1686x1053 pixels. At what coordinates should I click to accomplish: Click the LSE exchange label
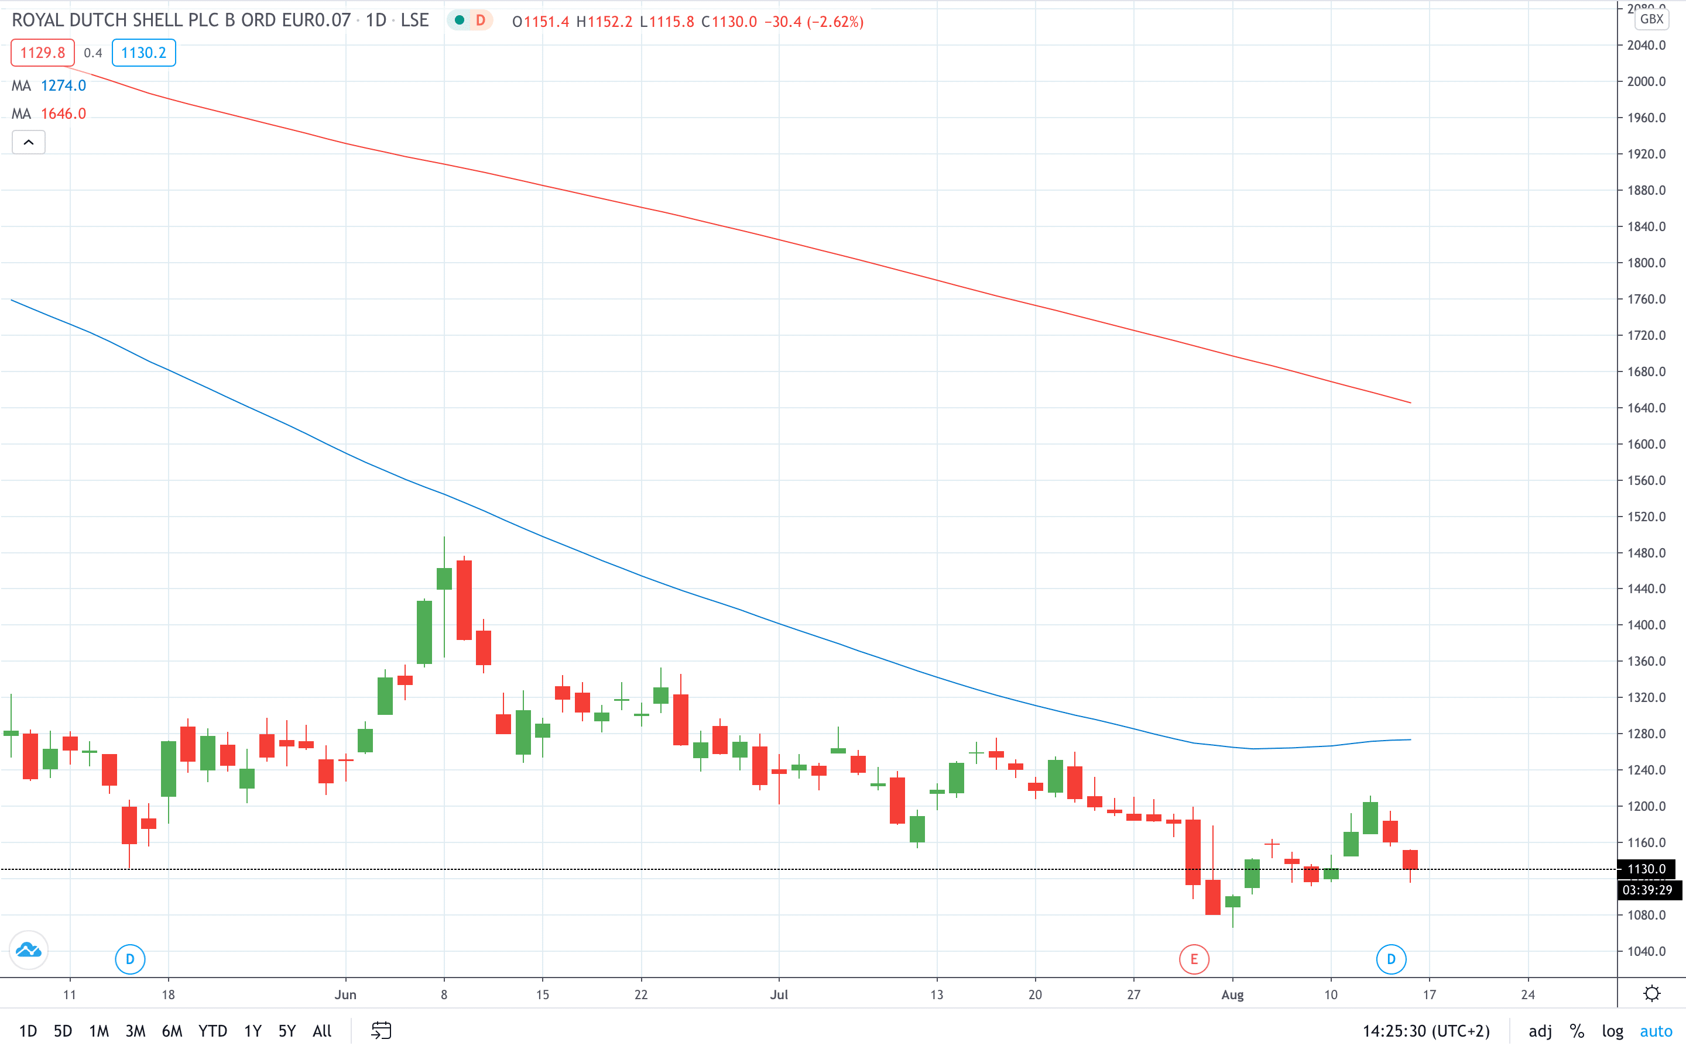[414, 20]
